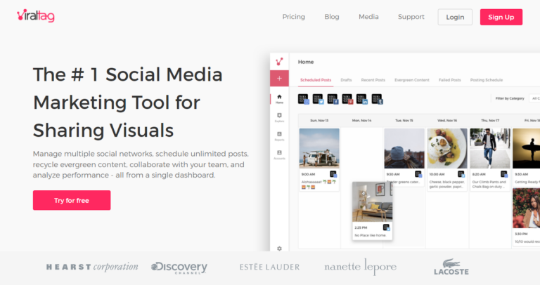Click account icon on Tuesday 9:30 AM post
The width and height of the screenshot is (540, 285).
coord(418,174)
